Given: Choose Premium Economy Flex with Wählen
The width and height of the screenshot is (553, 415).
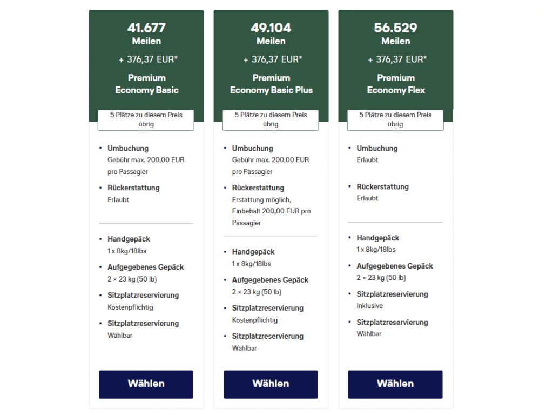Looking at the screenshot, I should tap(395, 384).
